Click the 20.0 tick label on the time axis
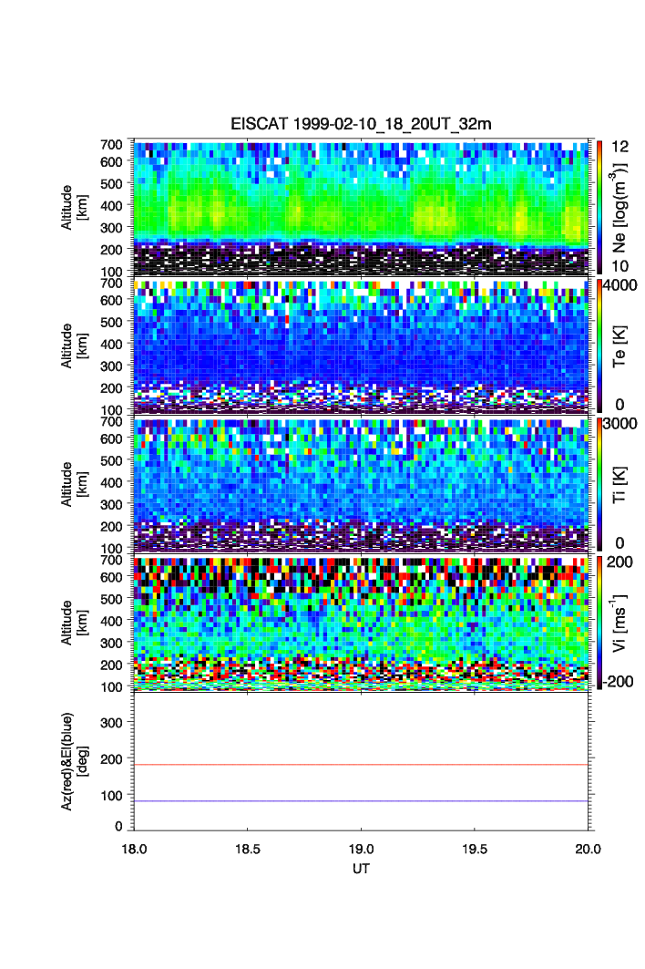This screenshot has width=645, height=969. (x=588, y=848)
